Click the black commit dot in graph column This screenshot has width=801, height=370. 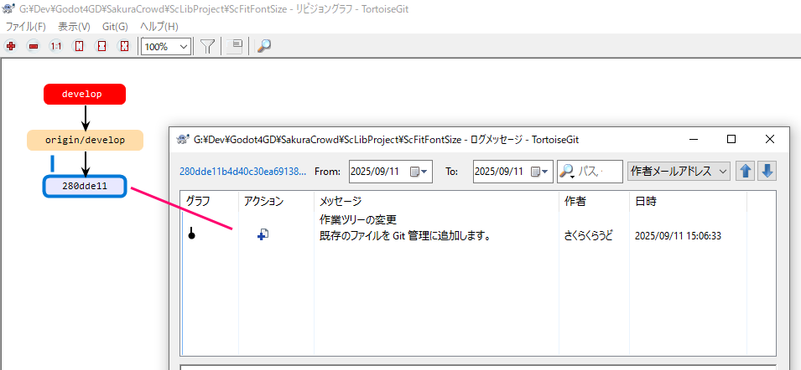(191, 235)
